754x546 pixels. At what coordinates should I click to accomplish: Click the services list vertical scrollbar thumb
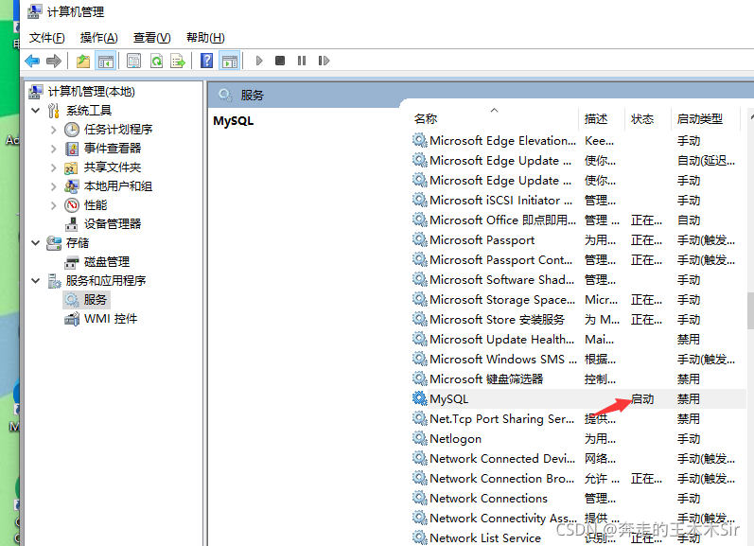[750, 310]
